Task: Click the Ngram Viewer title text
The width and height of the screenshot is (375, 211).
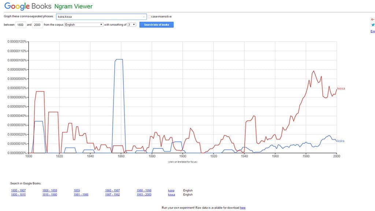Action: (x=73, y=7)
